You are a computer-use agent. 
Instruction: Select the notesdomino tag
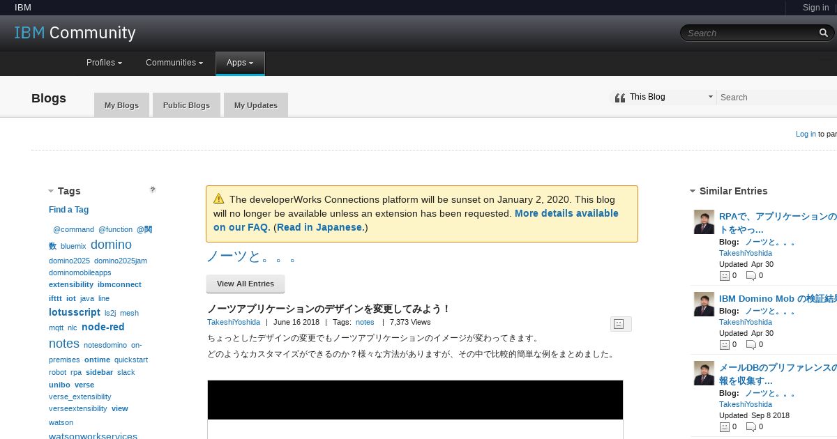105,345
